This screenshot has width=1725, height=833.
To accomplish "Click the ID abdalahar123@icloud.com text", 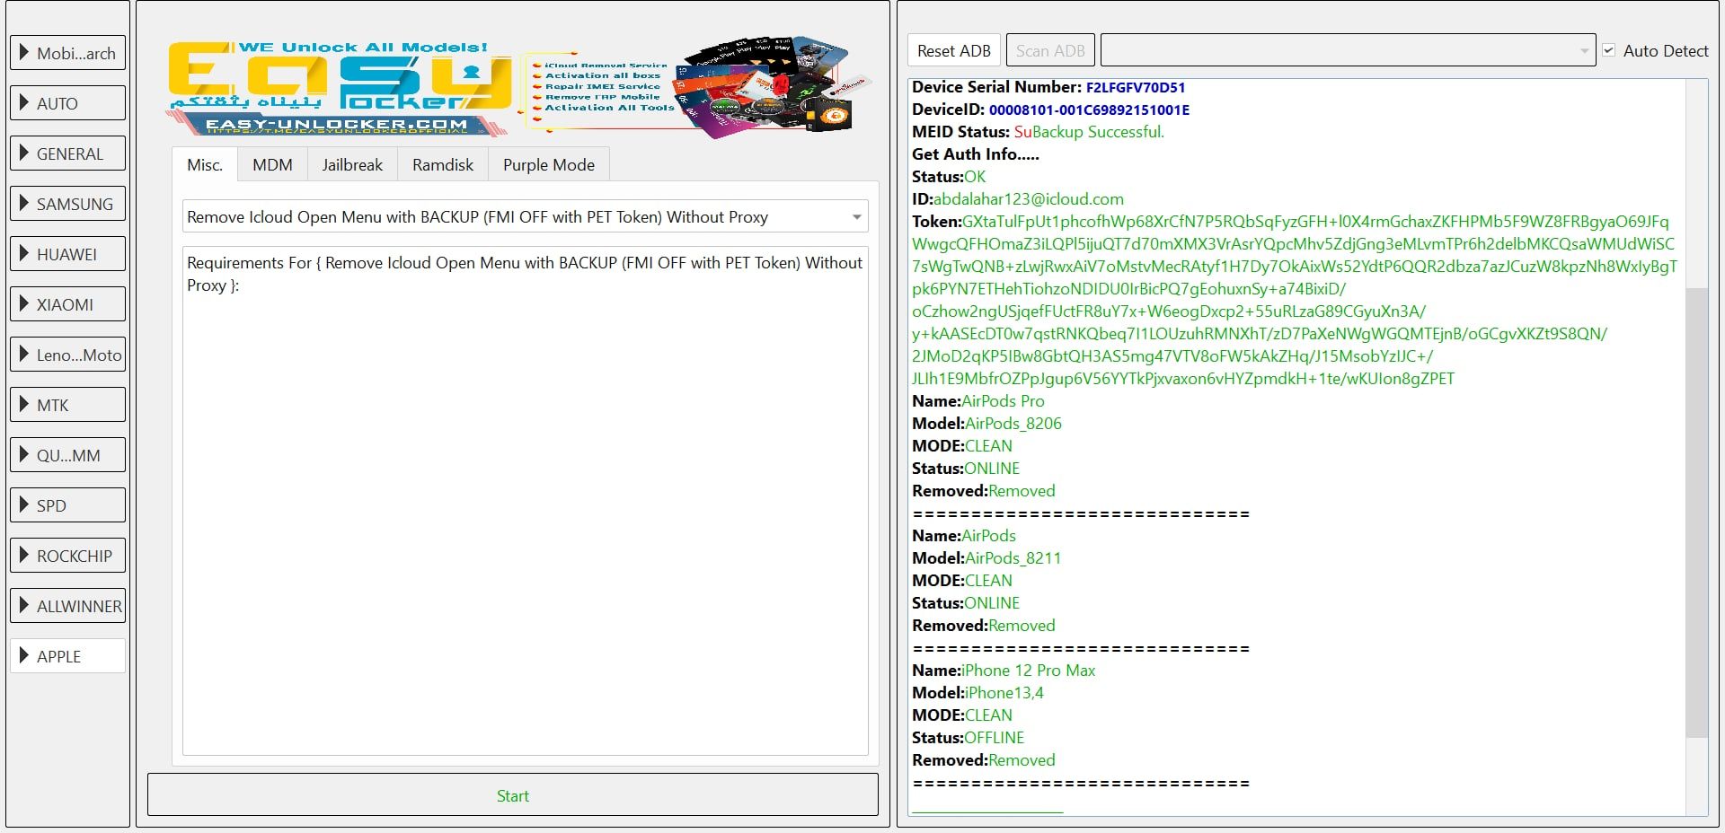I will (x=1018, y=199).
